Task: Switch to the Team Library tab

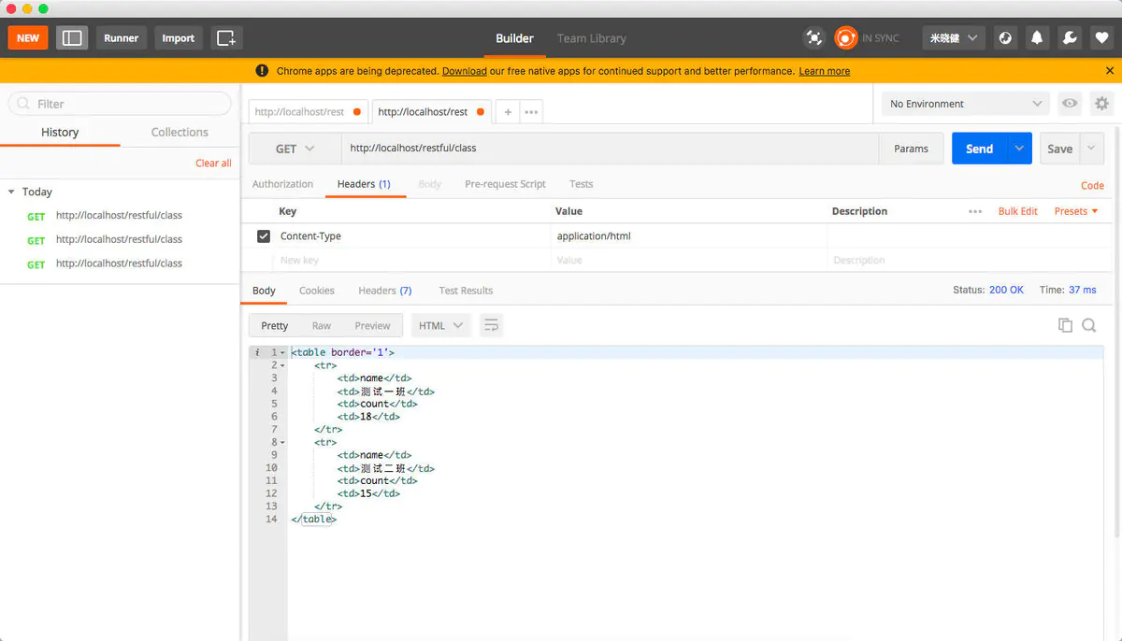Action: tap(591, 38)
